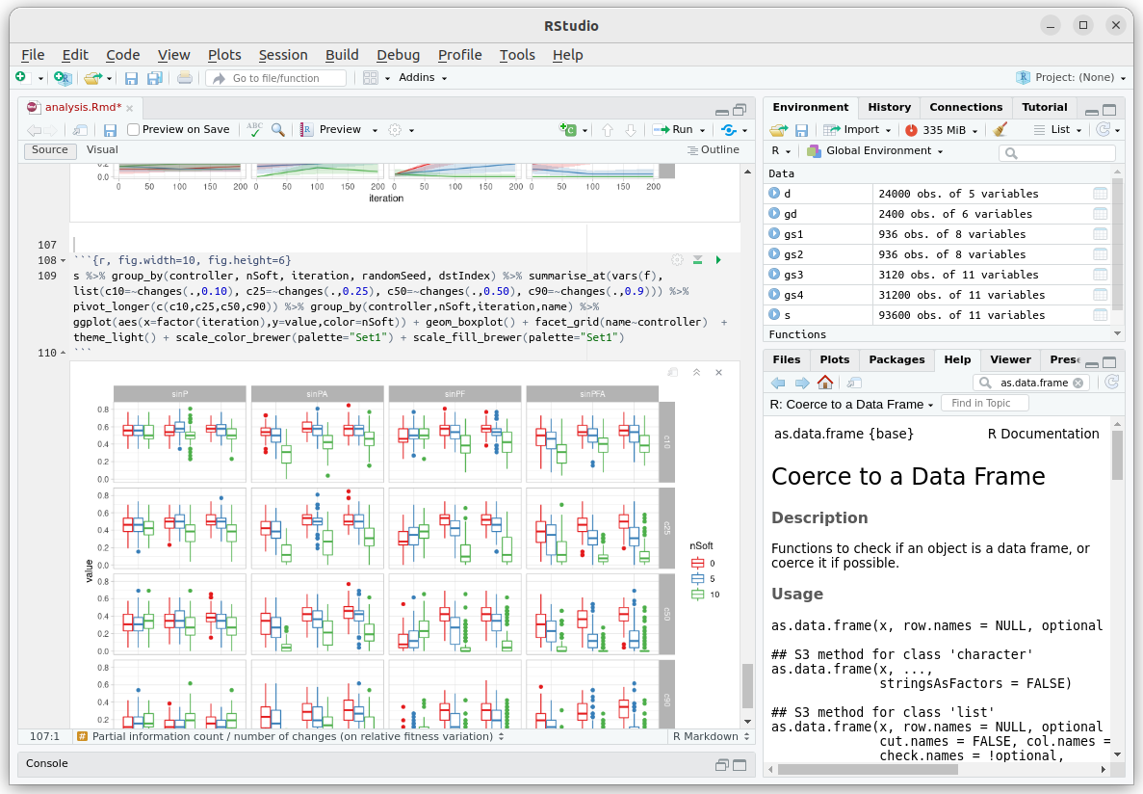Click the Help pane horizontal scrollbar

pyautogui.click(x=868, y=769)
